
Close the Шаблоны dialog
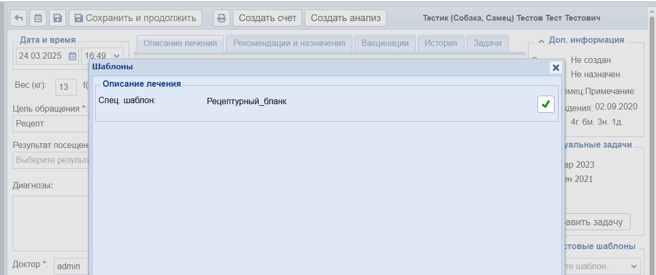[555, 67]
